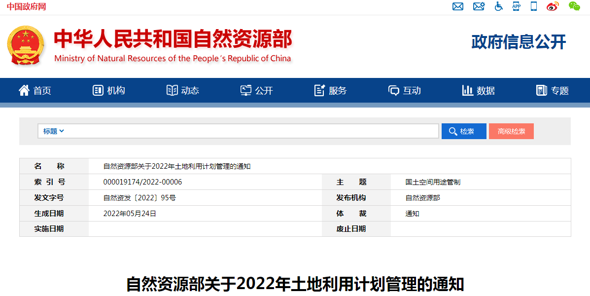Click the 发文字号 field label

(49, 198)
